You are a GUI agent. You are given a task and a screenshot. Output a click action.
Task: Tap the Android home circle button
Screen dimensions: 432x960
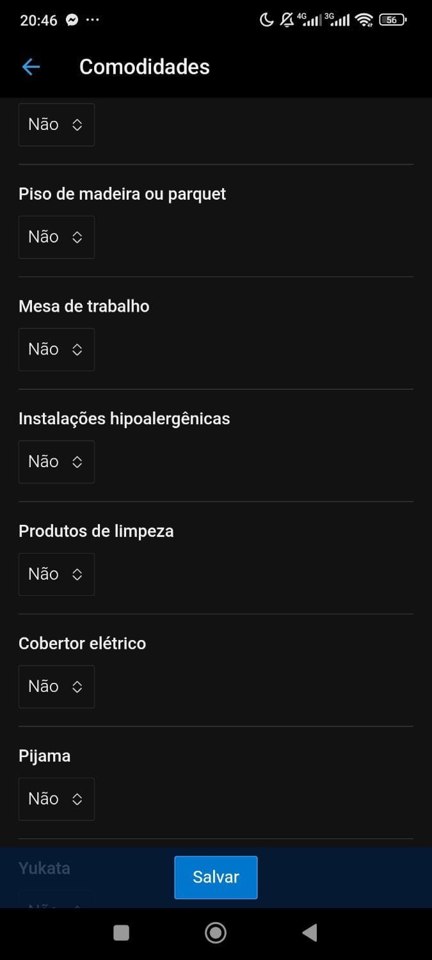(216, 933)
